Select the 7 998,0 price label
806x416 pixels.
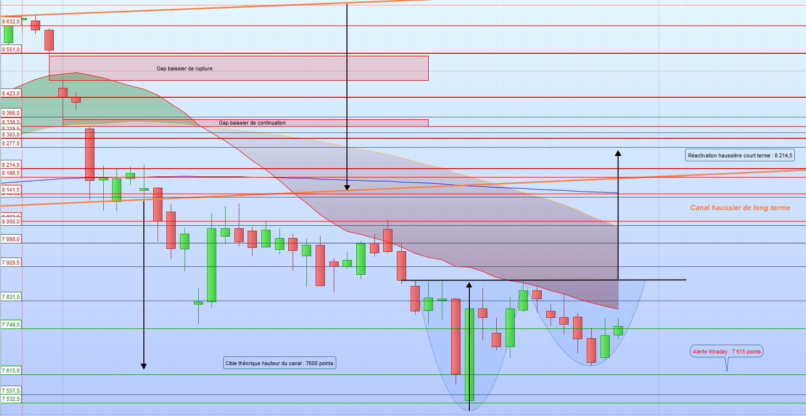click(11, 239)
